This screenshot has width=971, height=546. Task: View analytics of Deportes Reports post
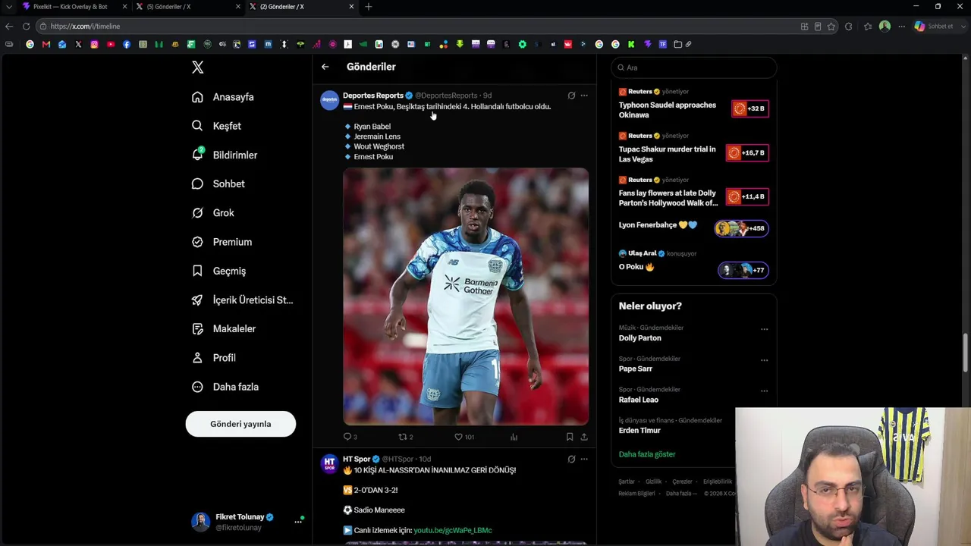click(514, 437)
